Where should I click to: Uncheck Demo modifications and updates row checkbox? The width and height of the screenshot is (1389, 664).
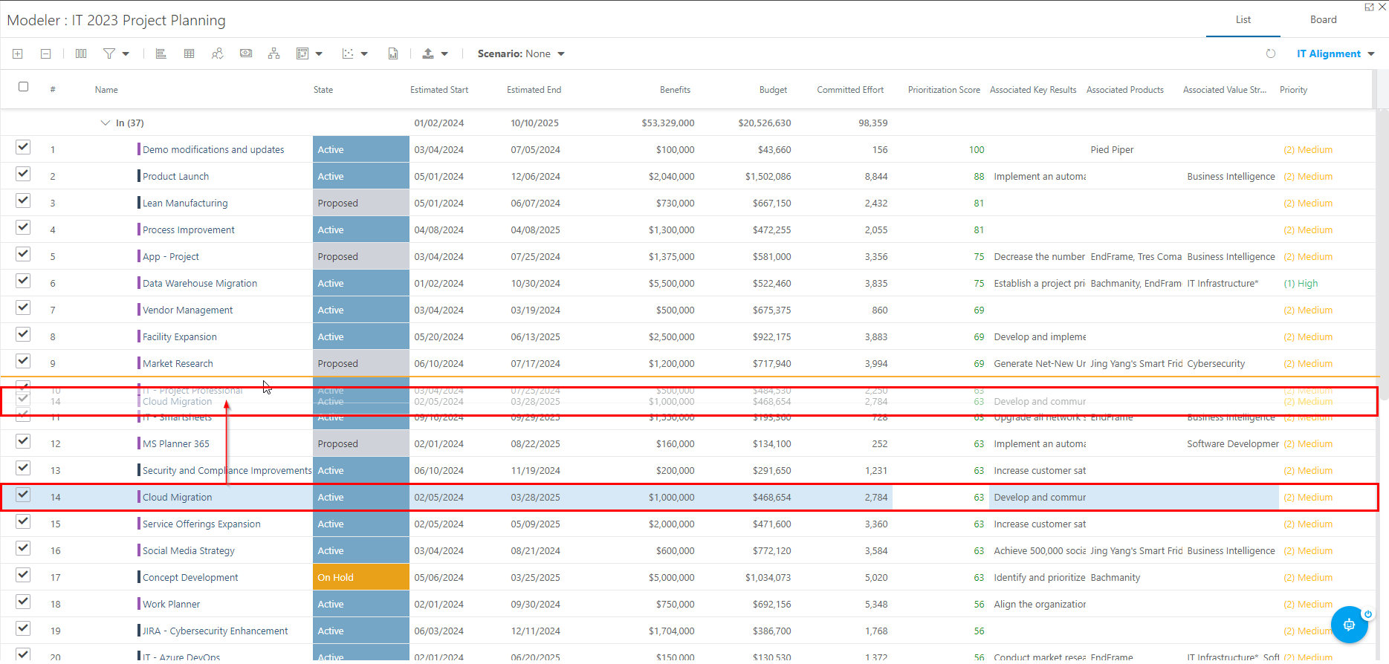(23, 147)
